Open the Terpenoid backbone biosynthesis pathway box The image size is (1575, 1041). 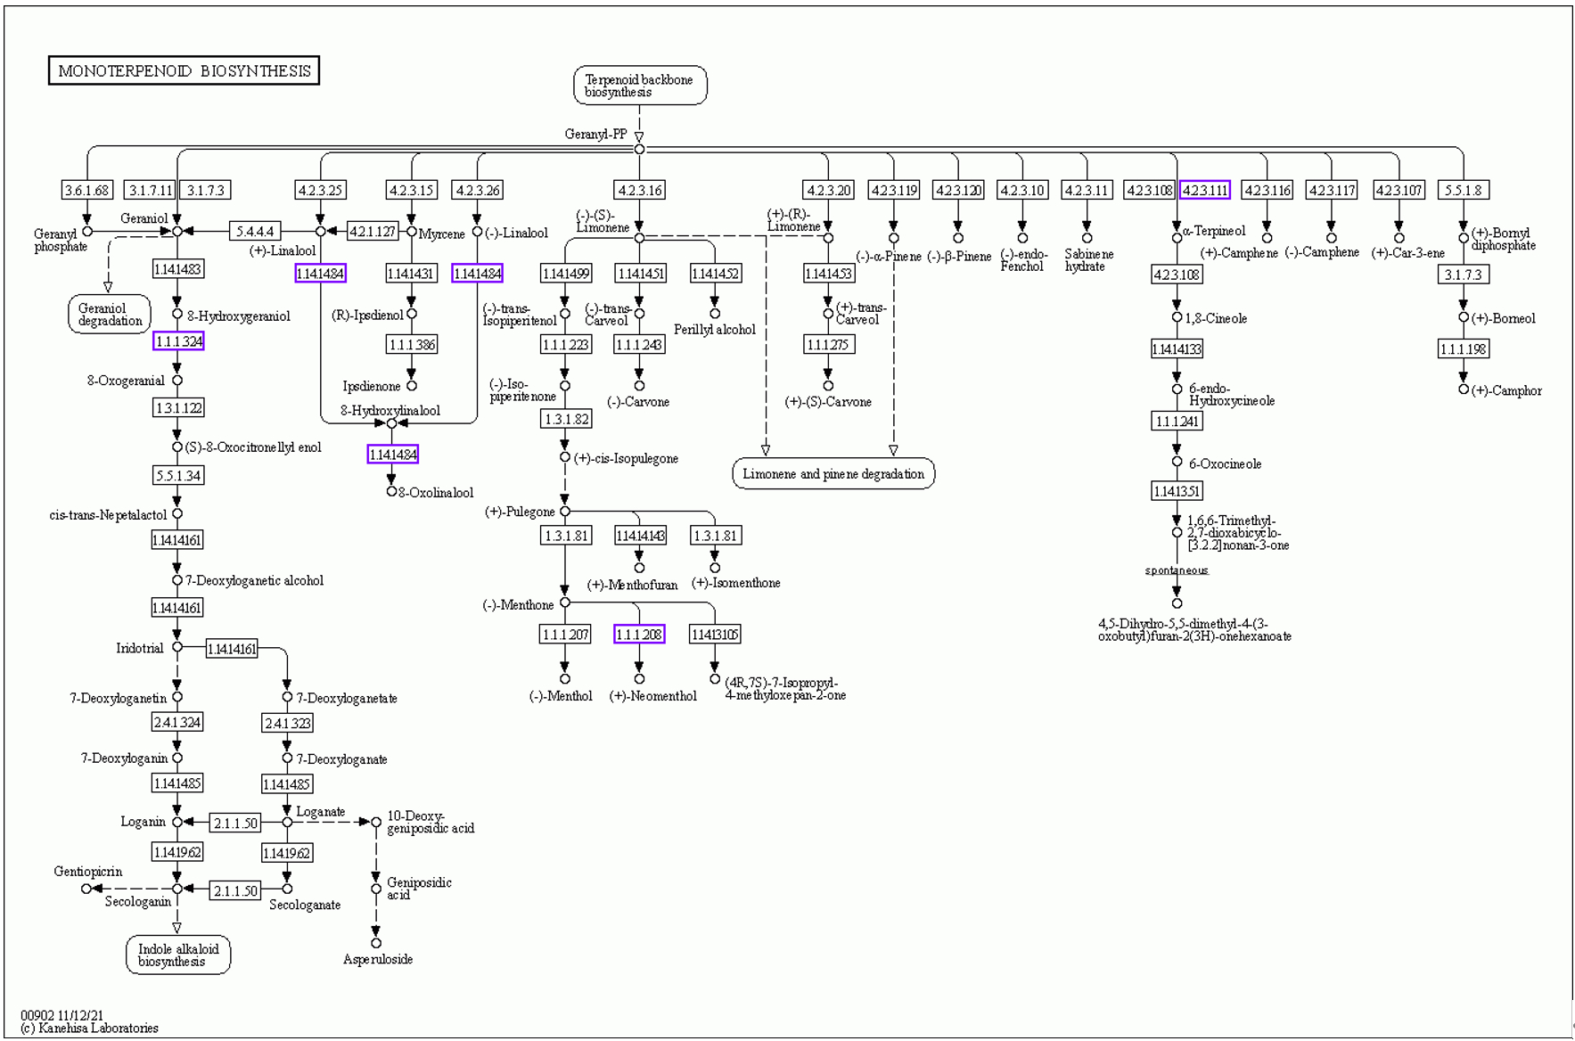point(640,86)
